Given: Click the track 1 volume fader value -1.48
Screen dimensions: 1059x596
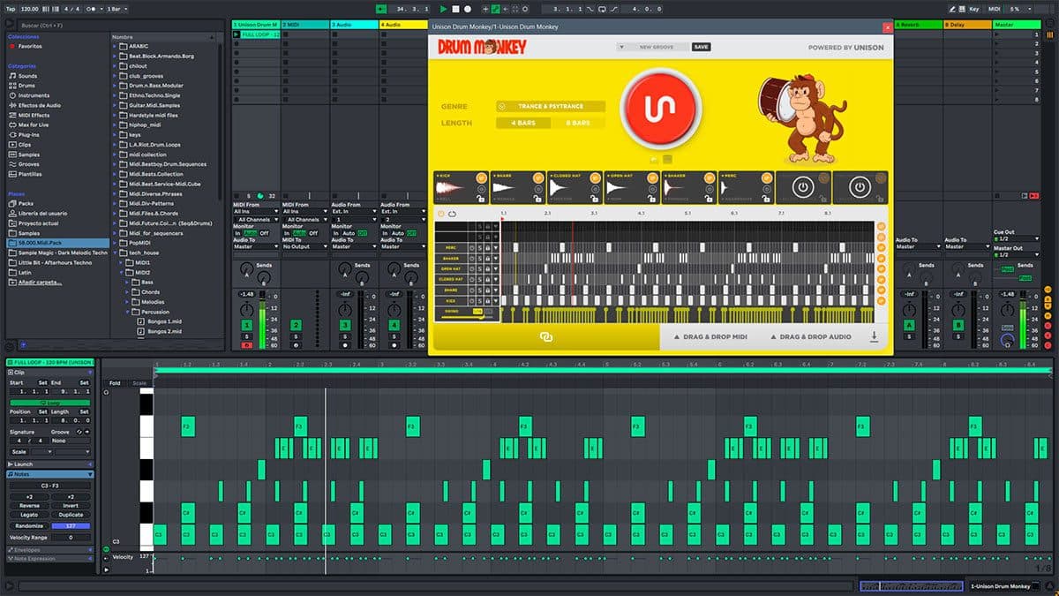Looking at the screenshot, I should click(248, 294).
